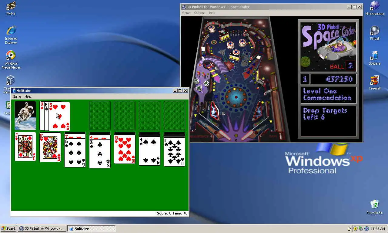The image size is (388, 233).
Task: Click the Solitaire window title bar icon
Action: [x=14, y=91]
